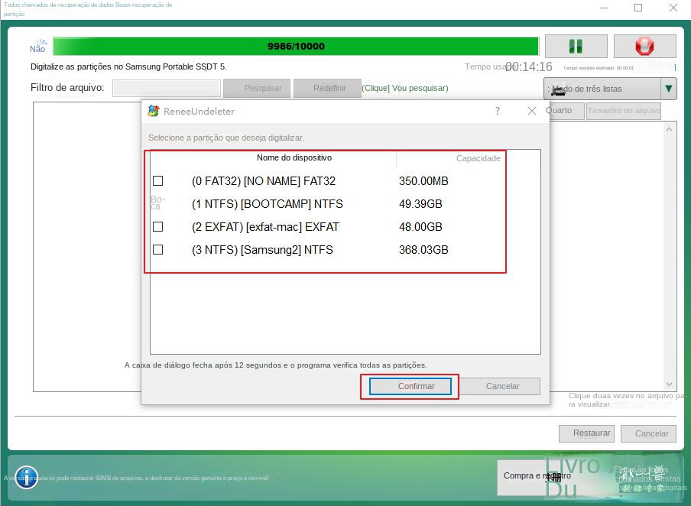
Task: Click the Capacidade column header
Action: point(478,158)
